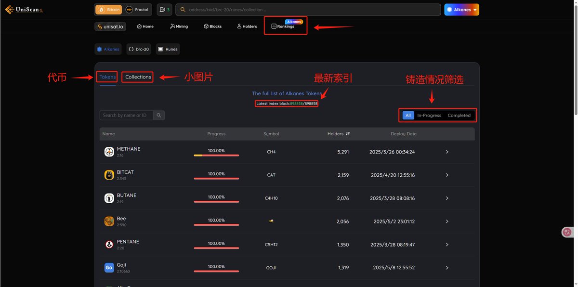Open the Rankings menu

click(283, 26)
